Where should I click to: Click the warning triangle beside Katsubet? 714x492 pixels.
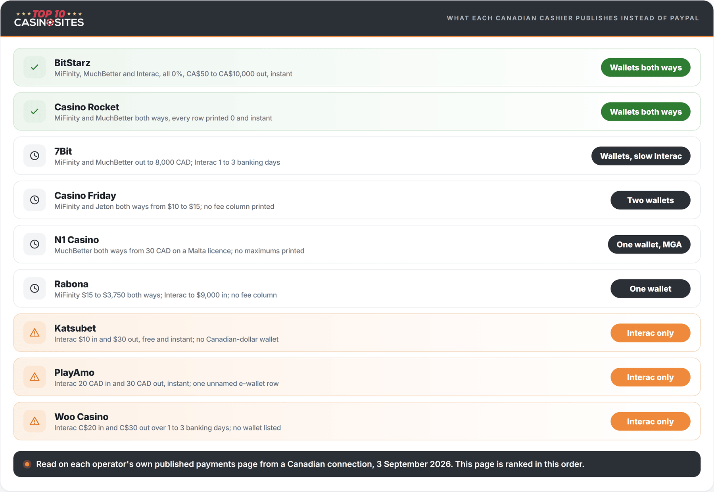(x=35, y=332)
